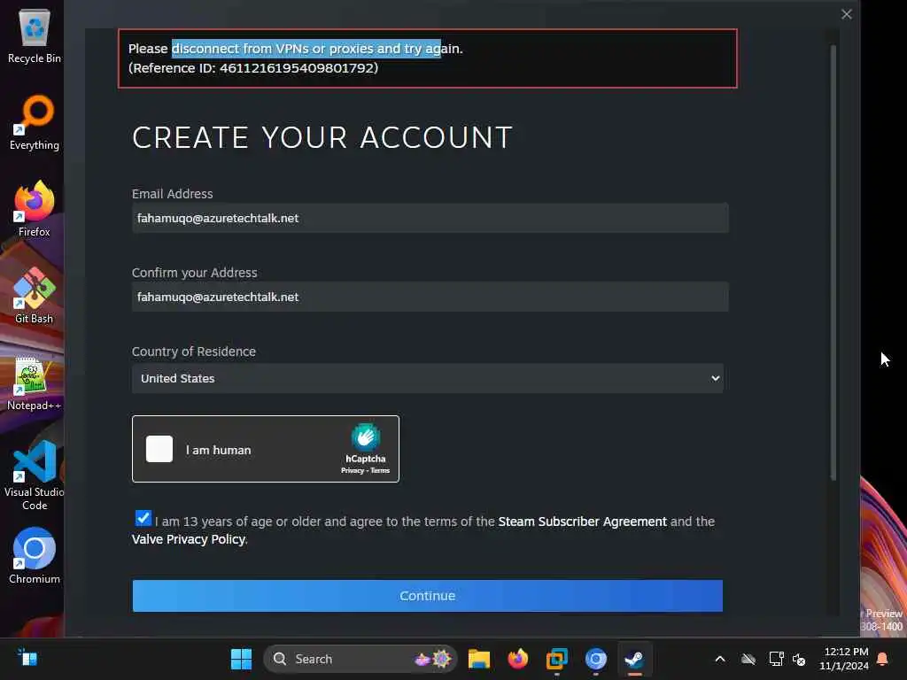The image size is (907, 680).
Task: Switch to Firefox in the taskbar
Action: pos(517,659)
